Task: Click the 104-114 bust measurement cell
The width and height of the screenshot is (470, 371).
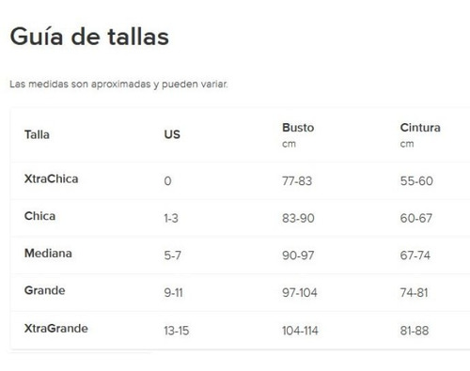Action: (300, 331)
